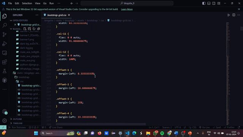Open the Extensions view
Screen dimensions: 243x137
5,62
